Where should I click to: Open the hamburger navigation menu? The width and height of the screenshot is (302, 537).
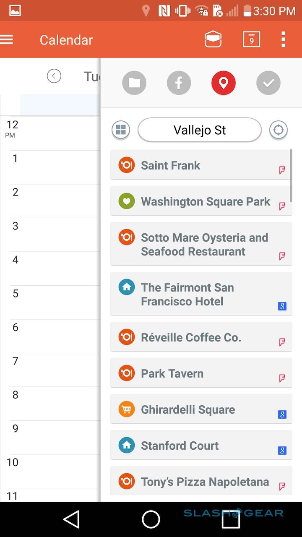7,40
